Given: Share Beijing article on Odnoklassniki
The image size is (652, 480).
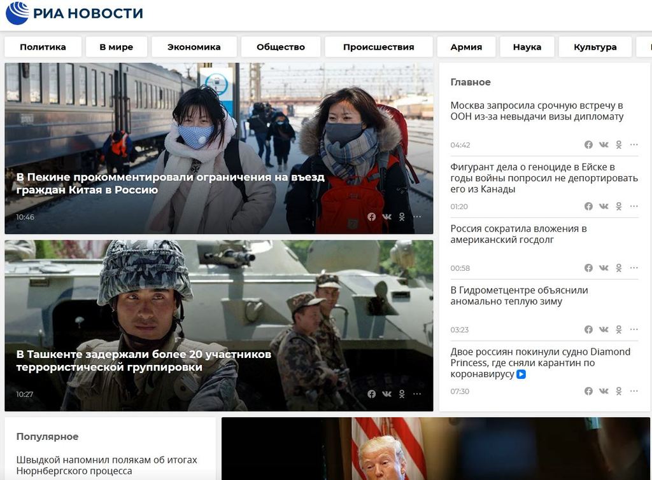Looking at the screenshot, I should click(x=402, y=217).
